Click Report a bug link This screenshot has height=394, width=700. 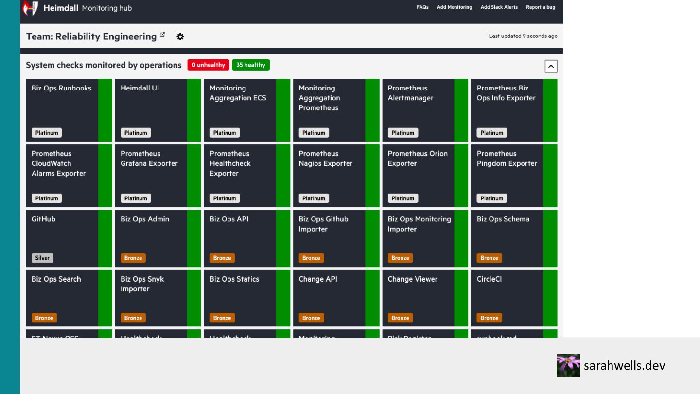tap(541, 7)
